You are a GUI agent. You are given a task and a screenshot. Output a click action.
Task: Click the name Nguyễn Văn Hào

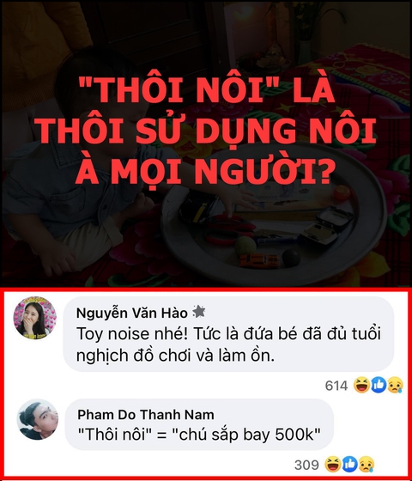pyautogui.click(x=132, y=313)
